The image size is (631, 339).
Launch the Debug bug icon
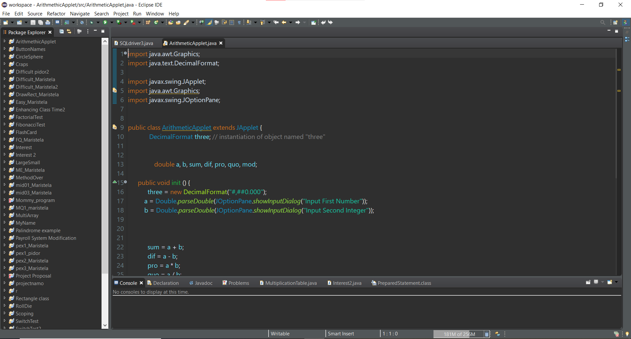pyautogui.click(x=92, y=22)
